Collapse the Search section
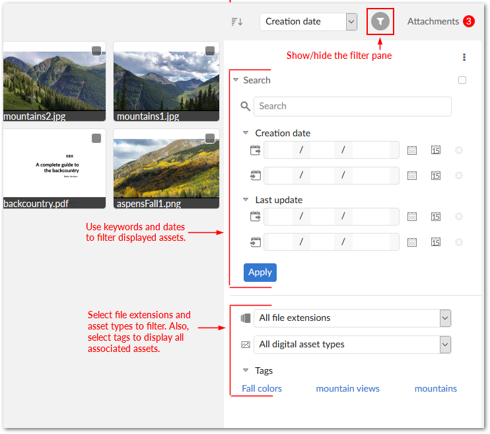 (236, 80)
